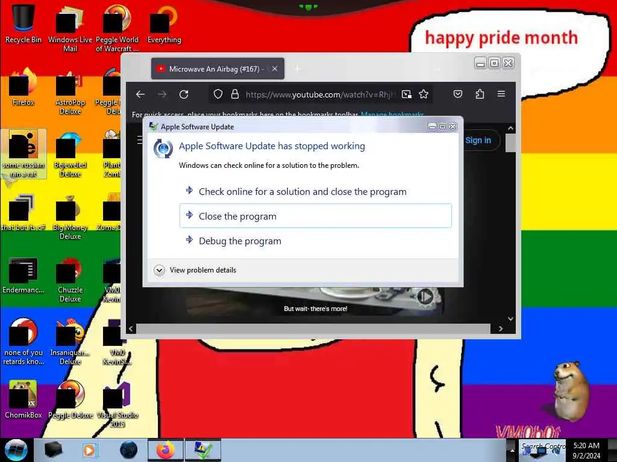The height and width of the screenshot is (462, 617).
Task: Open Visual Studio 2015 desktop shortcut
Action: (x=117, y=404)
